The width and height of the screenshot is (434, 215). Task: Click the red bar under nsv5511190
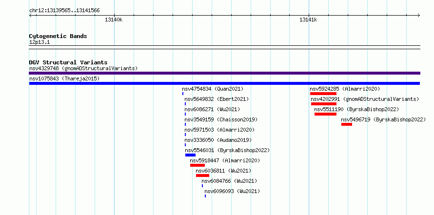pos(326,114)
